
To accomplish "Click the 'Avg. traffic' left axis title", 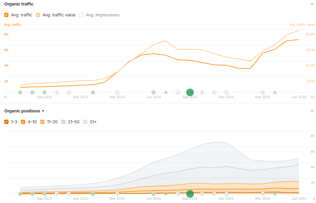I will (12, 25).
